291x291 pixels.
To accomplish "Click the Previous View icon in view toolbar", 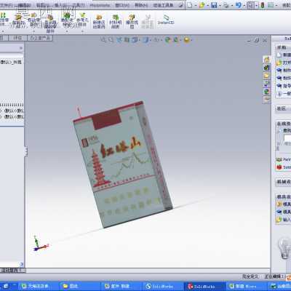I will click(x=119, y=39).
